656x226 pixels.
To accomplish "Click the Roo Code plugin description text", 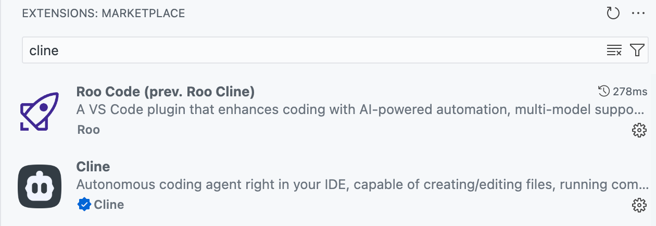I will (x=360, y=110).
